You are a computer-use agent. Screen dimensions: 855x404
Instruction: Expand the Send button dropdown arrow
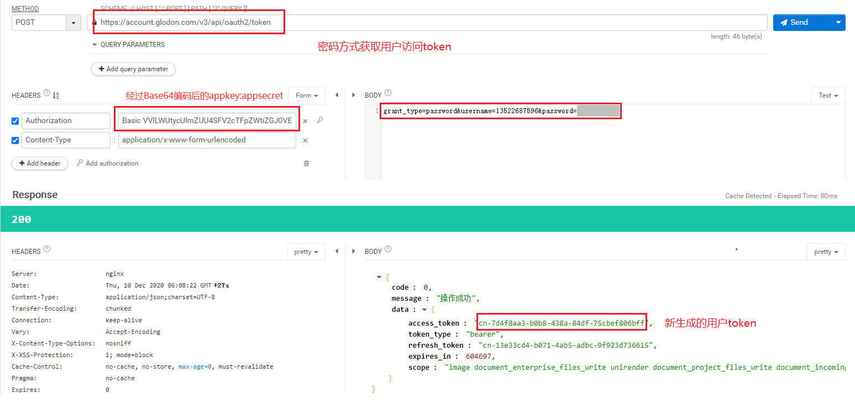(x=838, y=23)
